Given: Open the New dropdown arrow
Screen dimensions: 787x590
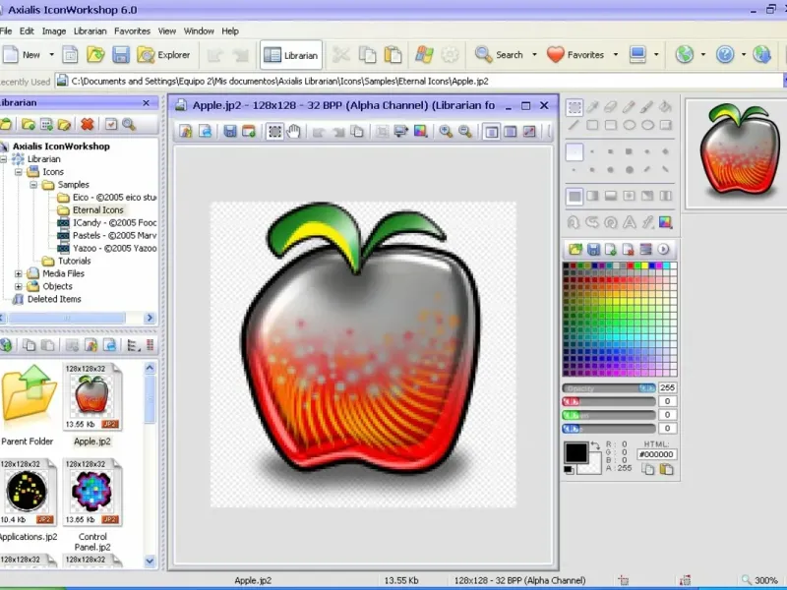Looking at the screenshot, I should (x=51, y=55).
